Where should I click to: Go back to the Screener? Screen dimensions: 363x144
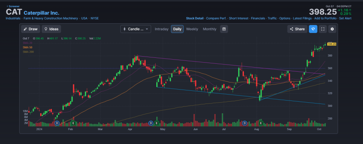pyautogui.click(x=13, y=6)
